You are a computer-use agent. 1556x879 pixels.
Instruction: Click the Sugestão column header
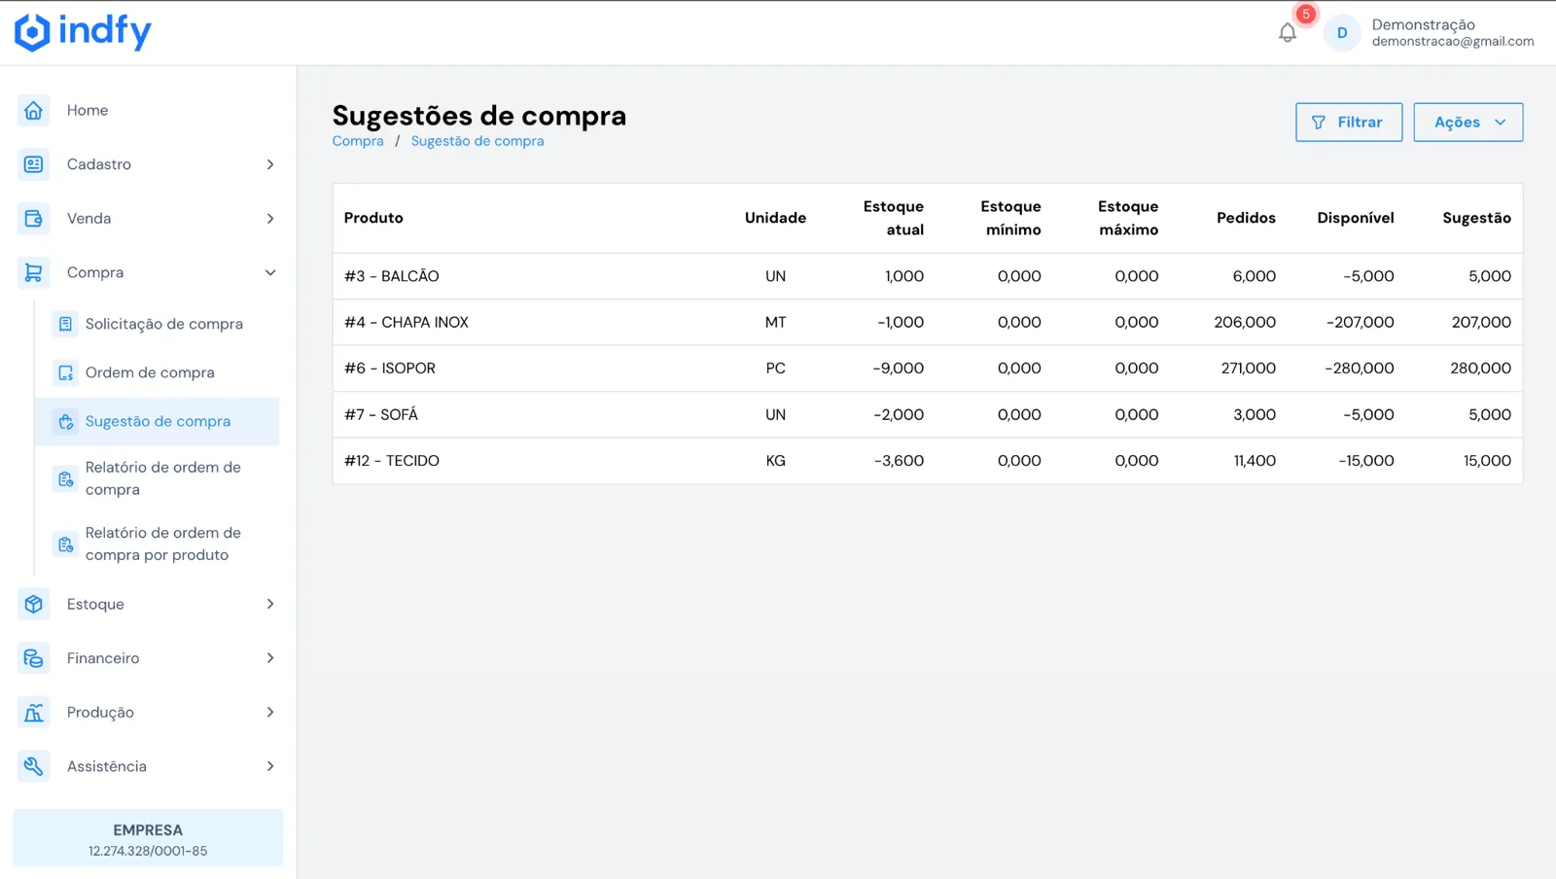[x=1476, y=218]
